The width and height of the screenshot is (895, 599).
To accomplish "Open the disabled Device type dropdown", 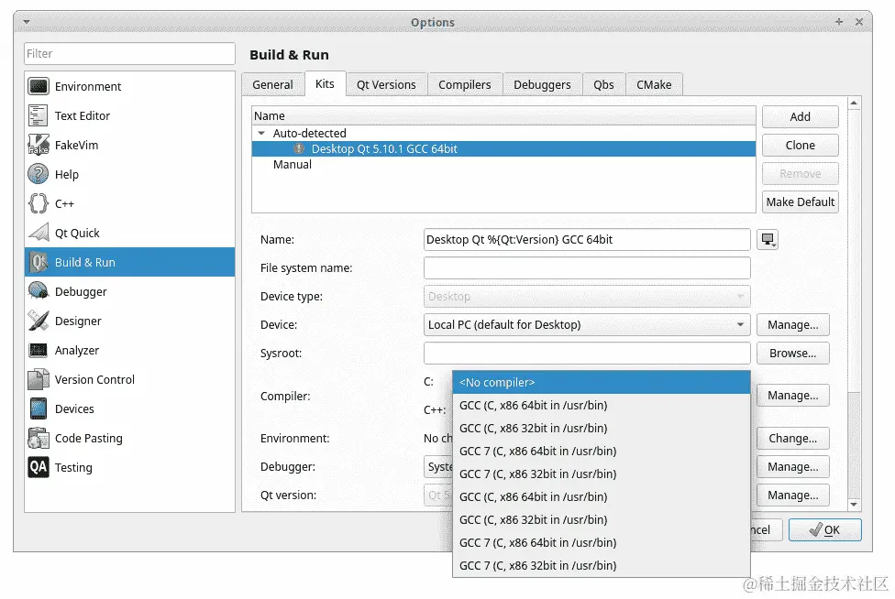I will point(587,297).
